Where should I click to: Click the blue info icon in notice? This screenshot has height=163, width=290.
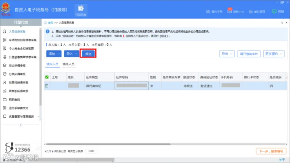click(48, 31)
